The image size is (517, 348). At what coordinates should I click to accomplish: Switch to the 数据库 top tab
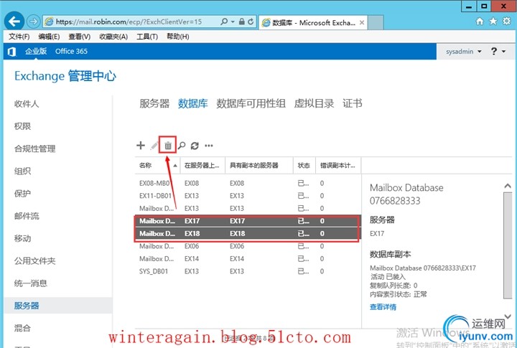193,103
